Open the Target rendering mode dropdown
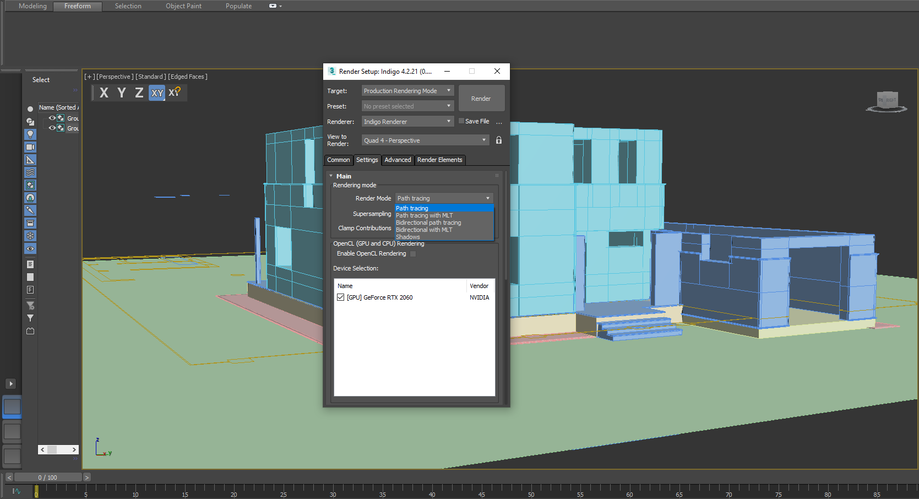Screen dimensions: 919x499 coord(407,91)
